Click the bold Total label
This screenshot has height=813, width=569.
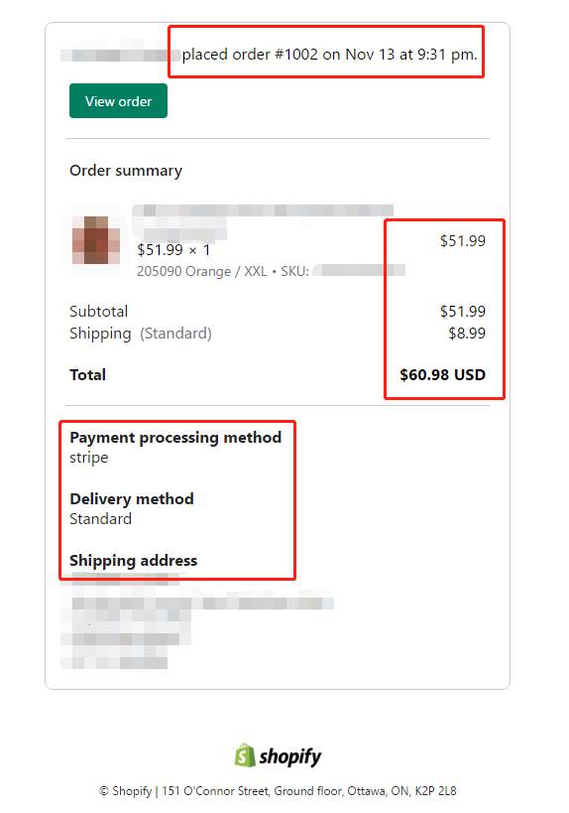pyautogui.click(x=87, y=374)
